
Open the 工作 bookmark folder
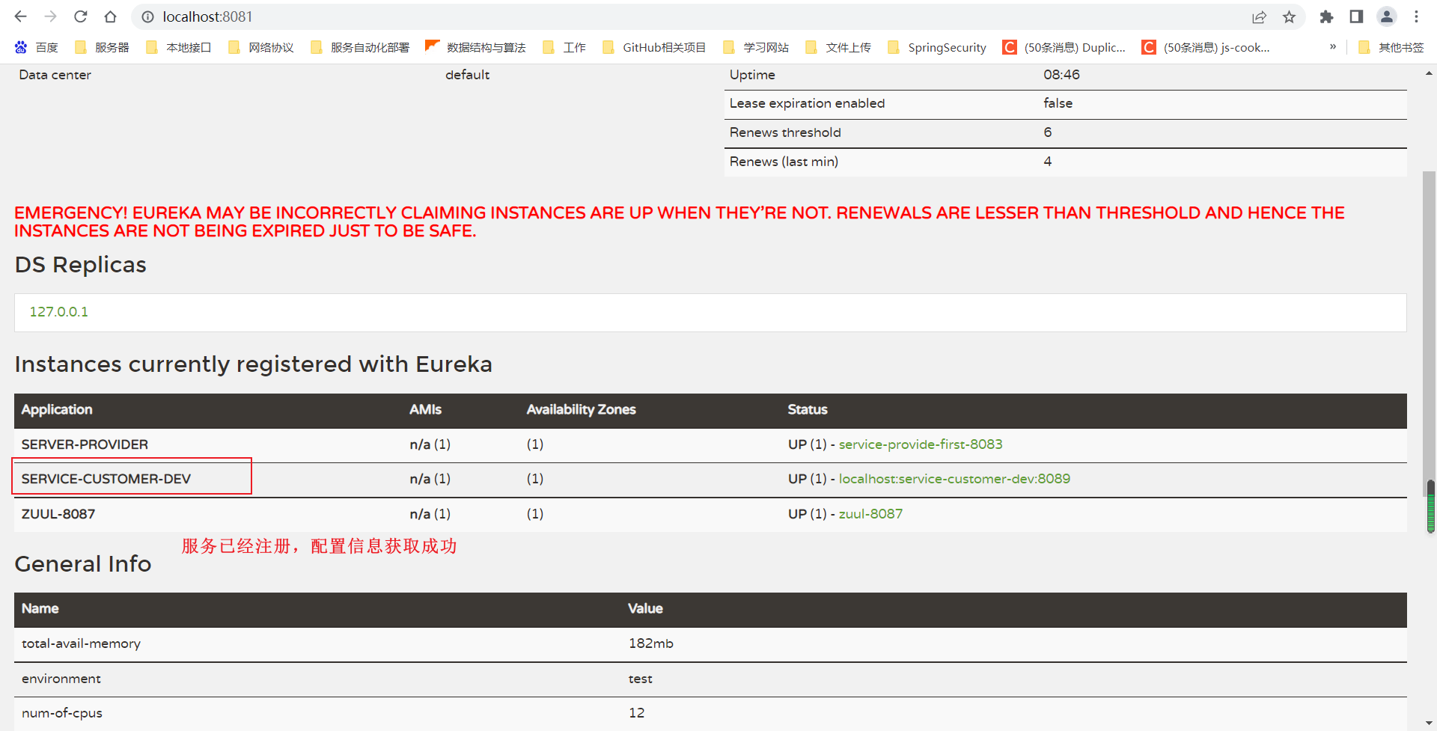[564, 47]
